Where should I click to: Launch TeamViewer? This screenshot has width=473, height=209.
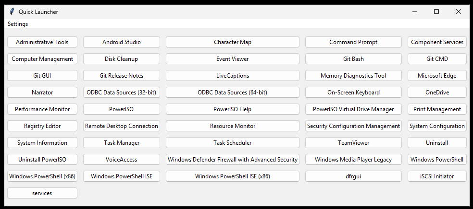(353, 143)
